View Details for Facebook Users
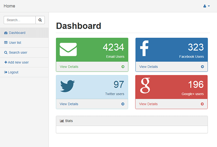Viewport: 217px width, 147px height. pos(149,67)
